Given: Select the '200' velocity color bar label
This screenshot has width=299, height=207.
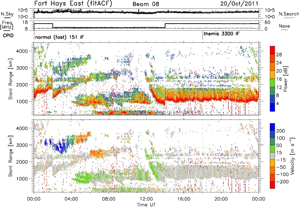Looking at the screenshot, I should click(x=281, y=131).
